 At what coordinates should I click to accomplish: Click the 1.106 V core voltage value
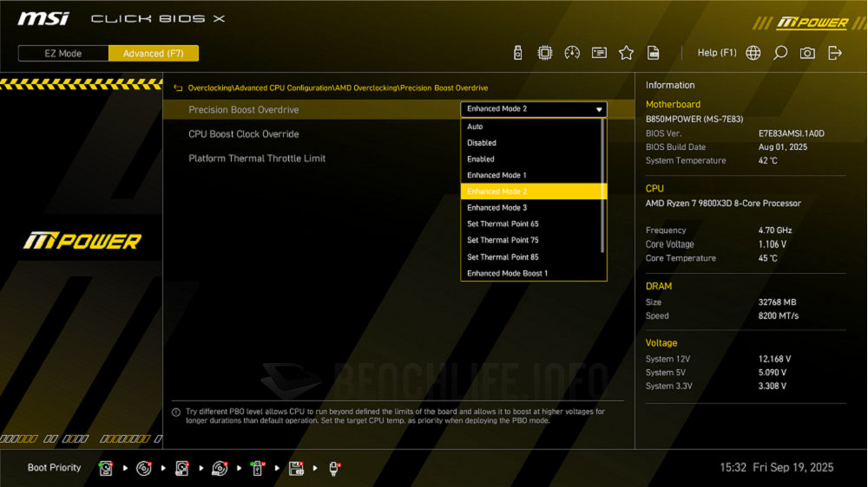pos(773,244)
